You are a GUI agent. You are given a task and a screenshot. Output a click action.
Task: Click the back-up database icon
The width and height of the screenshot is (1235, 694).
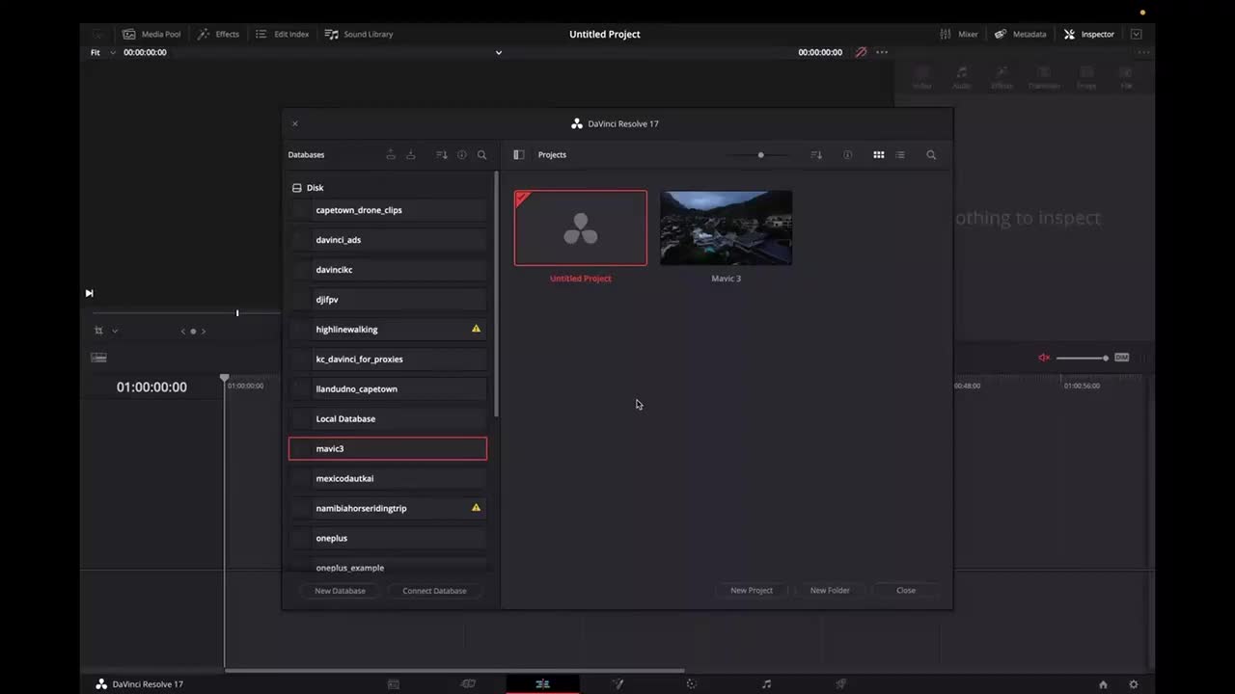pyautogui.click(x=391, y=154)
